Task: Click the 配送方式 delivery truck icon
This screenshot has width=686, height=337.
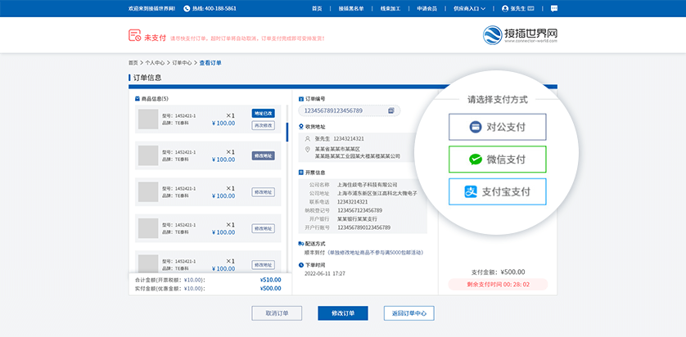Action: coord(301,244)
